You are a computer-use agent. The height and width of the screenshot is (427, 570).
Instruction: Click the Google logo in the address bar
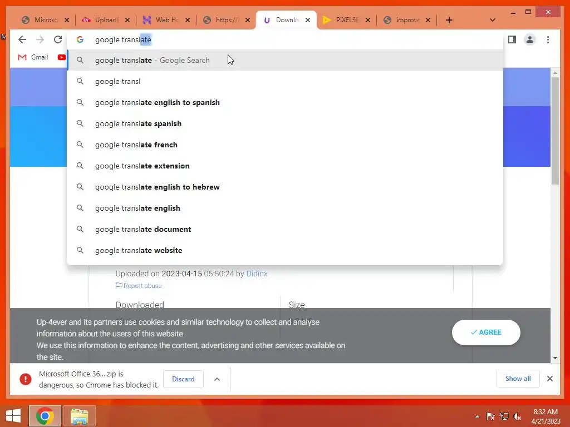click(80, 39)
